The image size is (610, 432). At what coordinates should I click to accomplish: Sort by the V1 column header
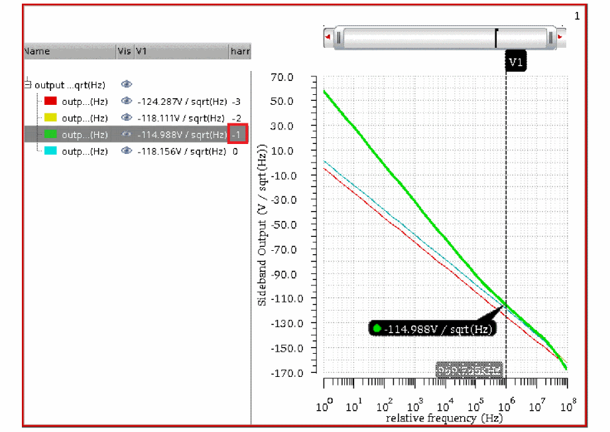(x=182, y=51)
